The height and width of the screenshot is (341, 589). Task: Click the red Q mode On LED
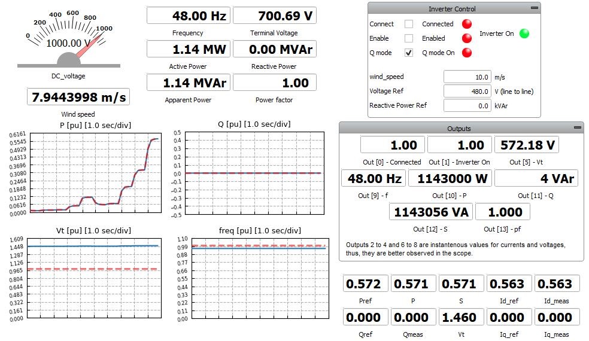pos(467,53)
